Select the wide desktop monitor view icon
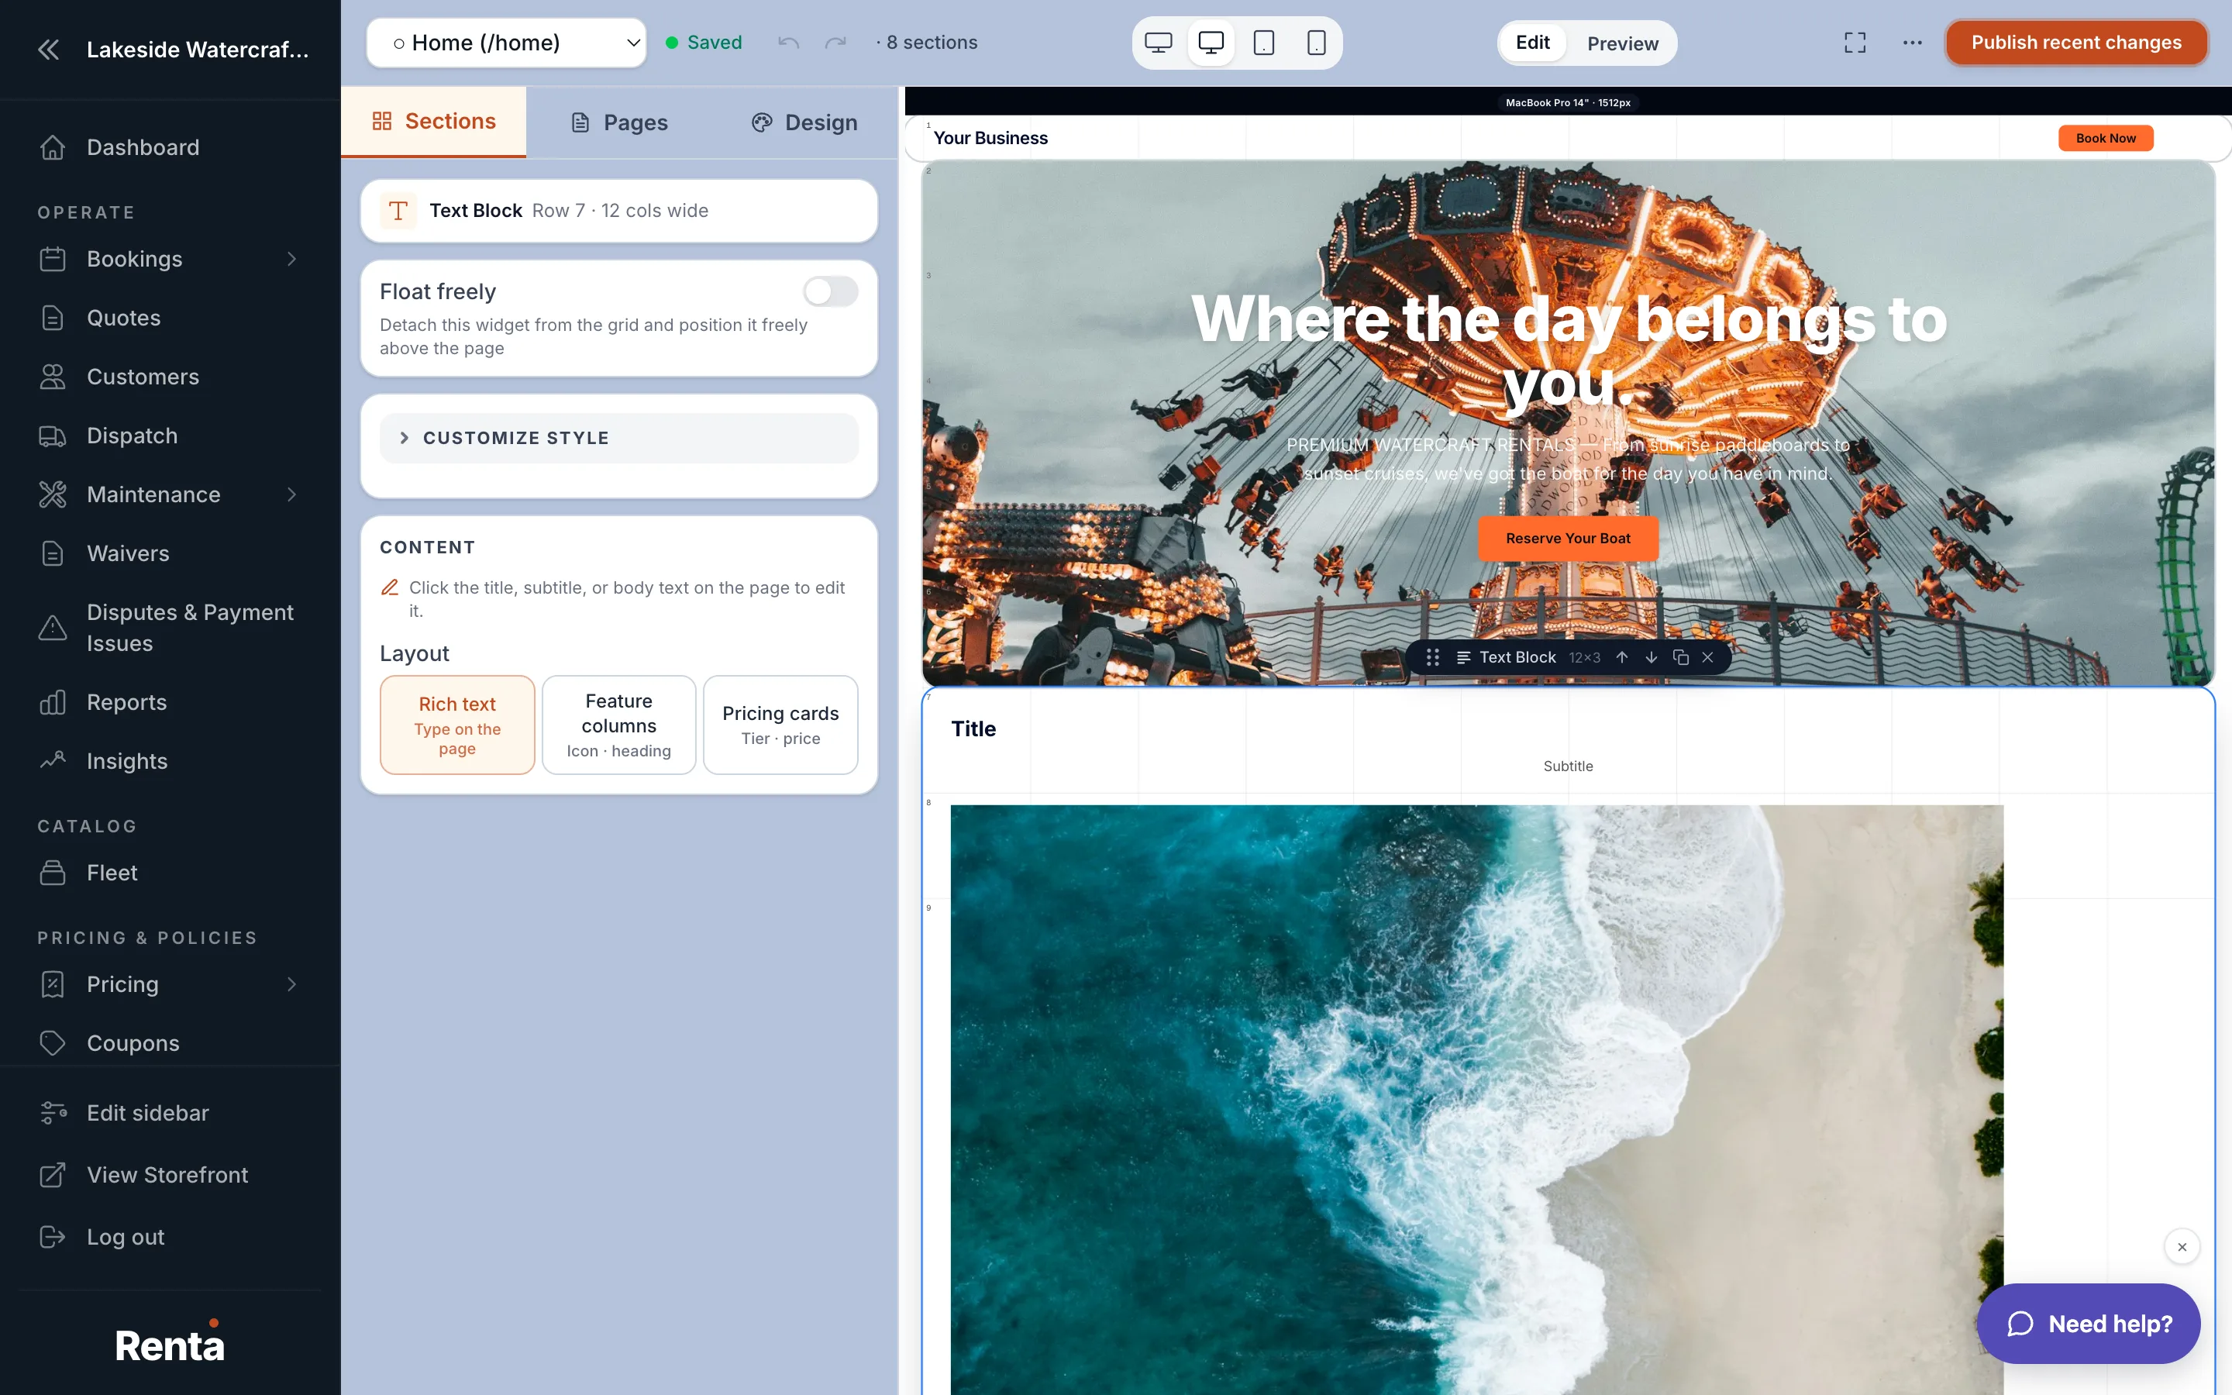This screenshot has height=1395, width=2232. 1159,43
